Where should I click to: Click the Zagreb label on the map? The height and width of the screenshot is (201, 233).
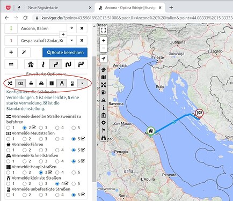(x=216, y=51)
